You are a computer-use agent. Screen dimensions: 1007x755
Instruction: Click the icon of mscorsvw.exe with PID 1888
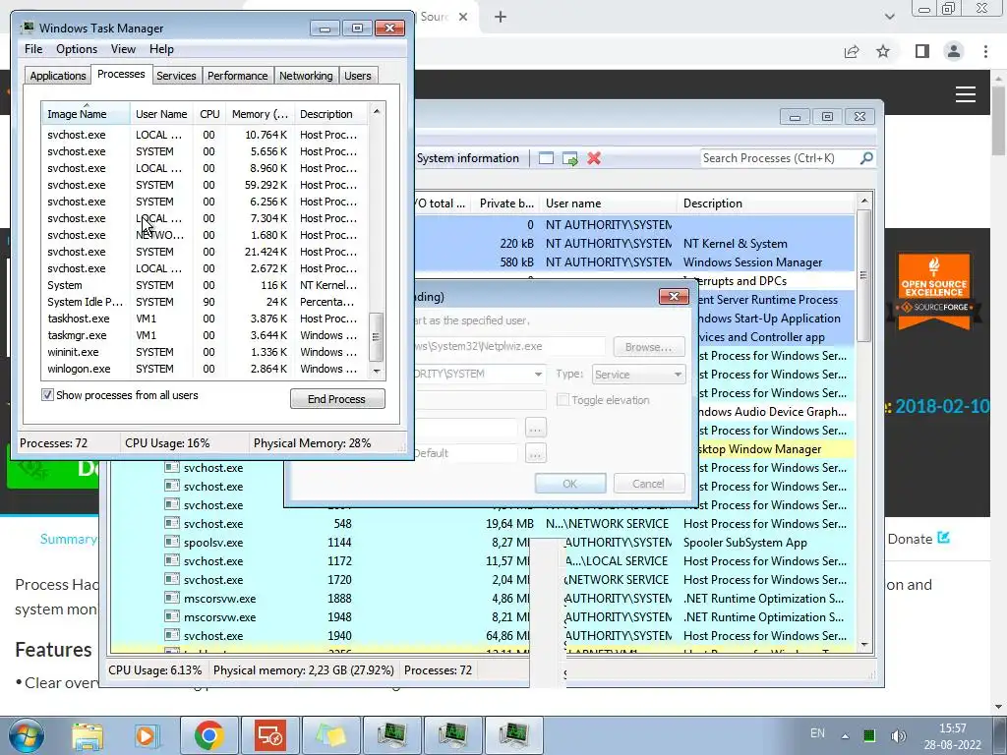[x=171, y=598]
